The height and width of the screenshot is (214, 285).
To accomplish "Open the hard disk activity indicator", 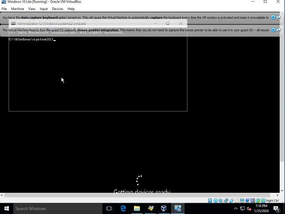I will click(210, 201).
